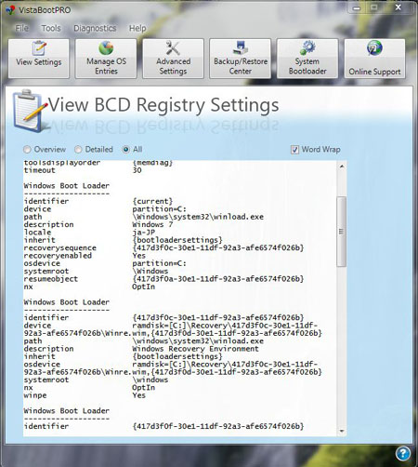Image resolution: width=418 pixels, height=467 pixels.
Task: Maximize the VistaBootPRO window
Action: [373, 7]
